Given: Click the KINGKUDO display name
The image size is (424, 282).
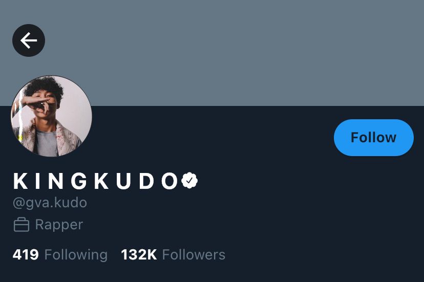Looking at the screenshot, I should [x=96, y=181].
